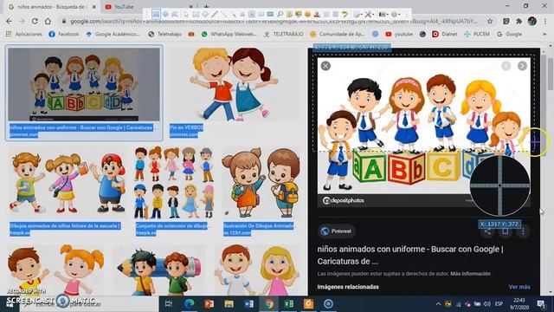Viewport: 554px width, 312px height.
Task: Click the Más información link
Action: pos(470,274)
